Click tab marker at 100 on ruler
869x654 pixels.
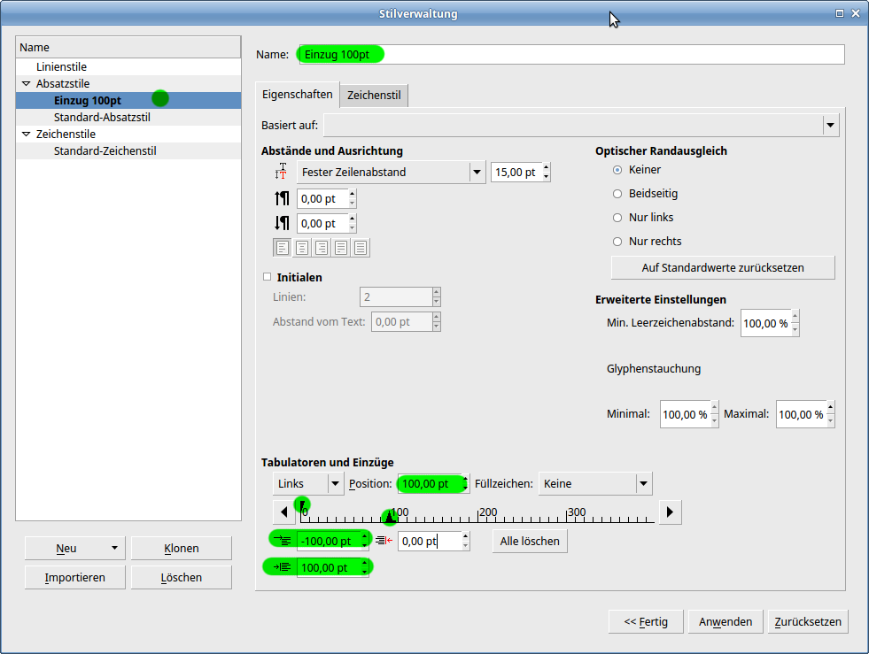click(x=389, y=518)
